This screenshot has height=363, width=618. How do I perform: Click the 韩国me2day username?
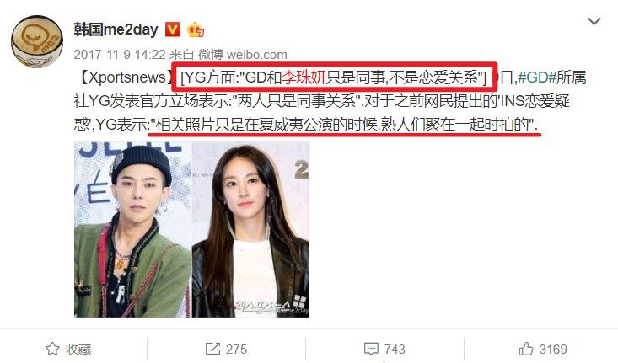tap(116, 29)
